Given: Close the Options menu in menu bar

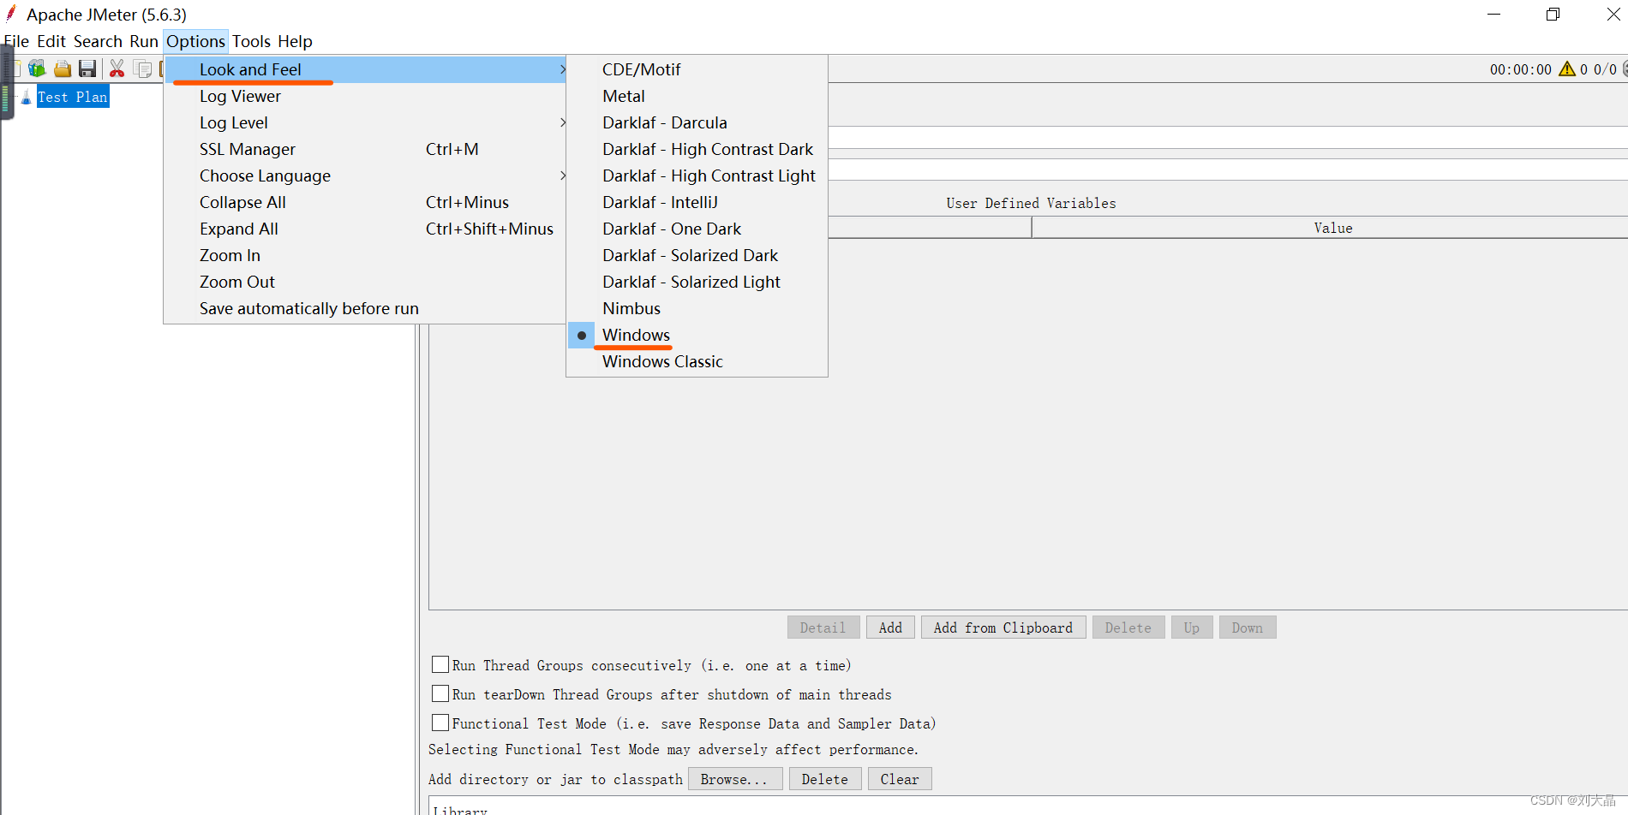Looking at the screenshot, I should [195, 41].
